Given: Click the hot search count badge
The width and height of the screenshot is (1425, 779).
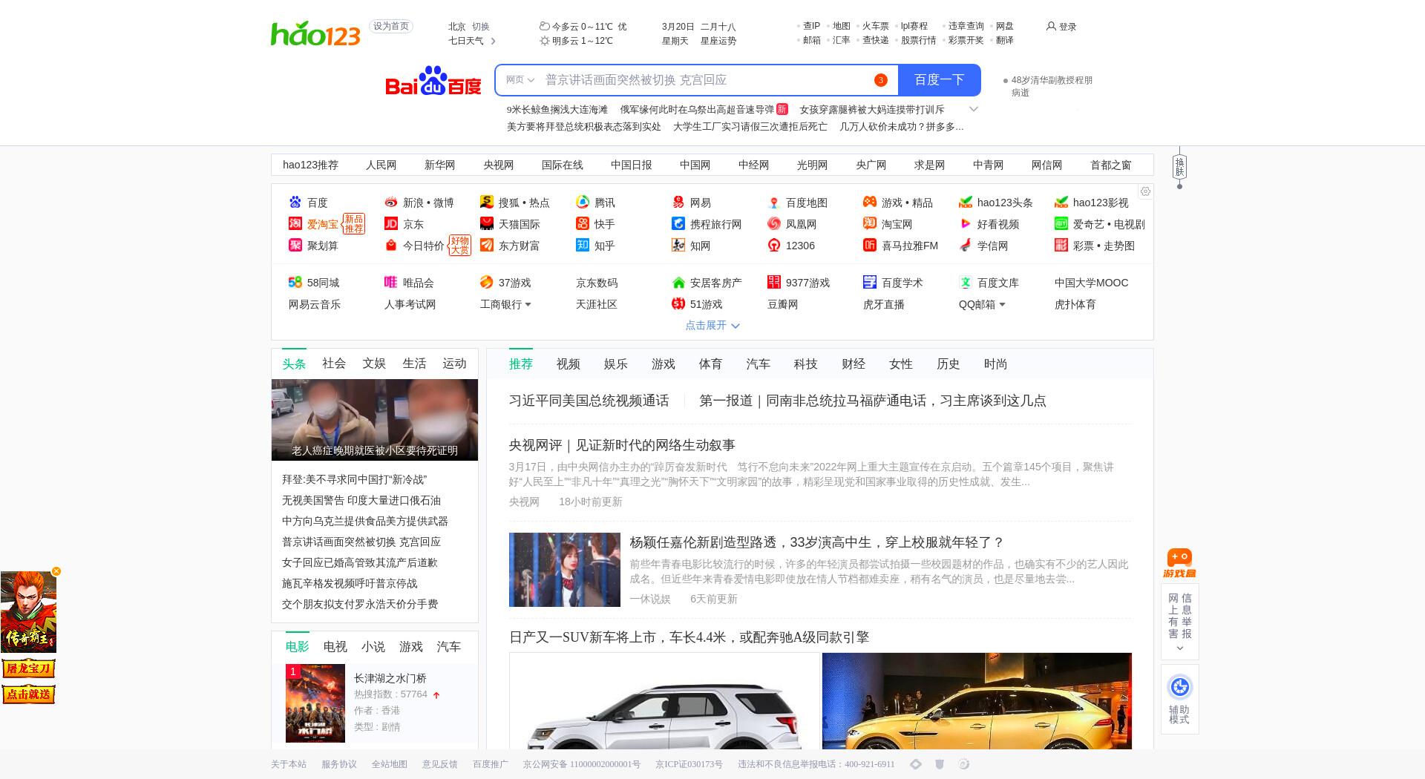Looking at the screenshot, I should 881,80.
